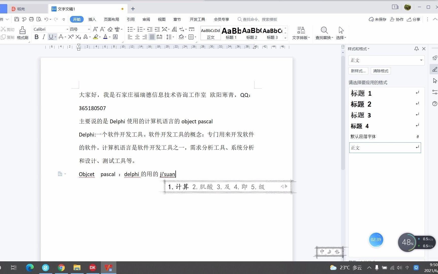Switch to the 审阅 ribbon tab
438x274 pixels.
point(146,19)
